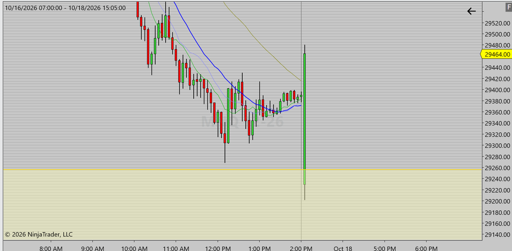This screenshot has width=512, height=251.
Task: Click the F fixed-scale indicator button
Action: 508,7
